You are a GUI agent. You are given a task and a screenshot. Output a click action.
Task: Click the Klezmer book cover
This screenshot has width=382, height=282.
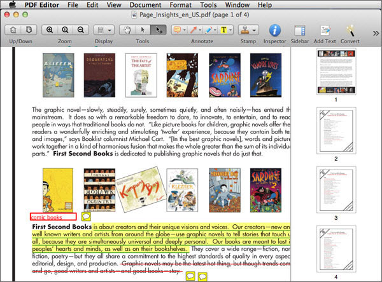182,190
